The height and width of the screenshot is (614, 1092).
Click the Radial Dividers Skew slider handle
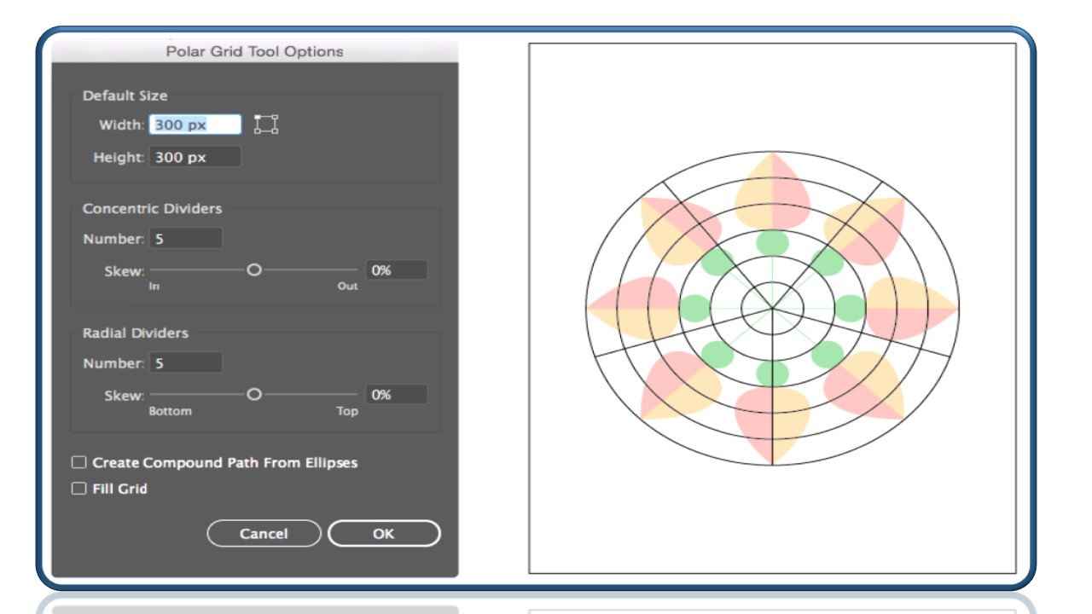click(254, 395)
